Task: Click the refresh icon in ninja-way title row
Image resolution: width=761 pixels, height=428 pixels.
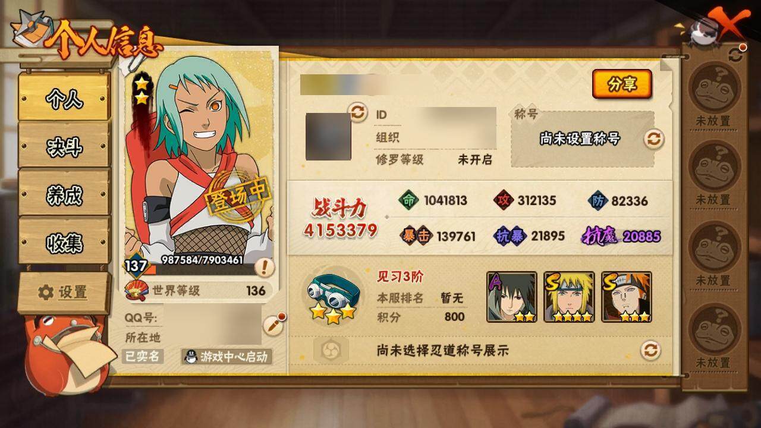Action: (x=651, y=350)
